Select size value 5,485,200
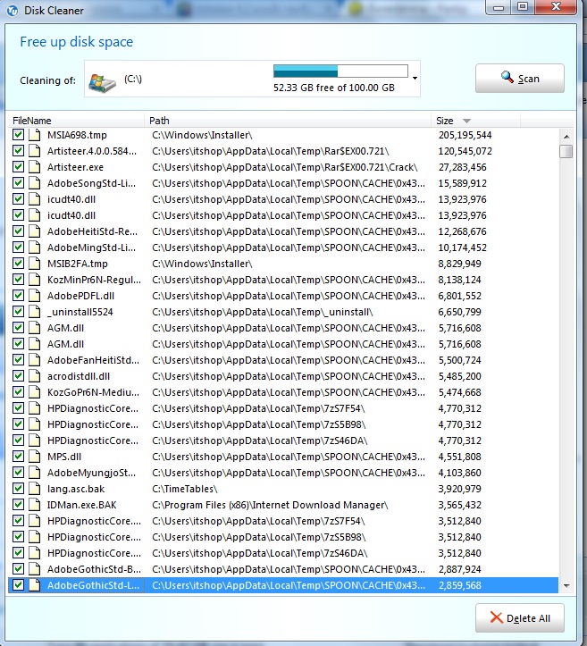This screenshot has width=587, height=646. (460, 376)
